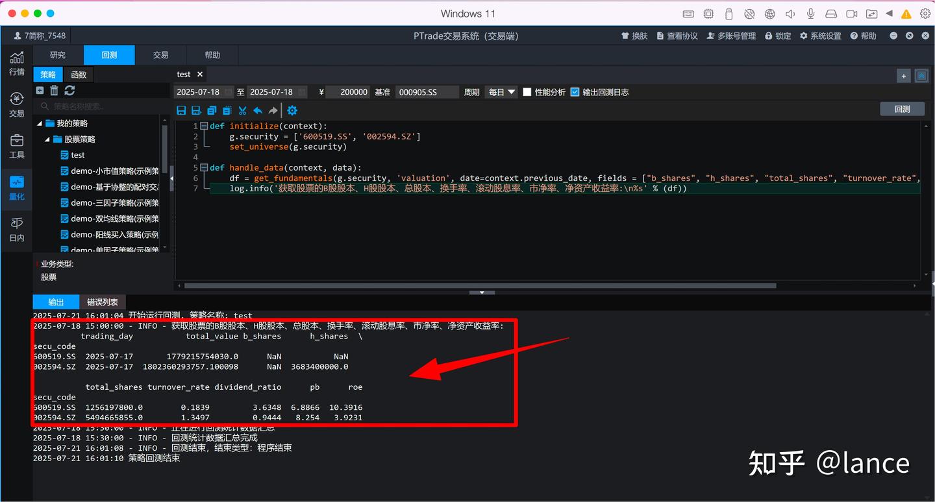Collapse the 股票策略 folder
This screenshot has width=935, height=502.
pyautogui.click(x=47, y=139)
